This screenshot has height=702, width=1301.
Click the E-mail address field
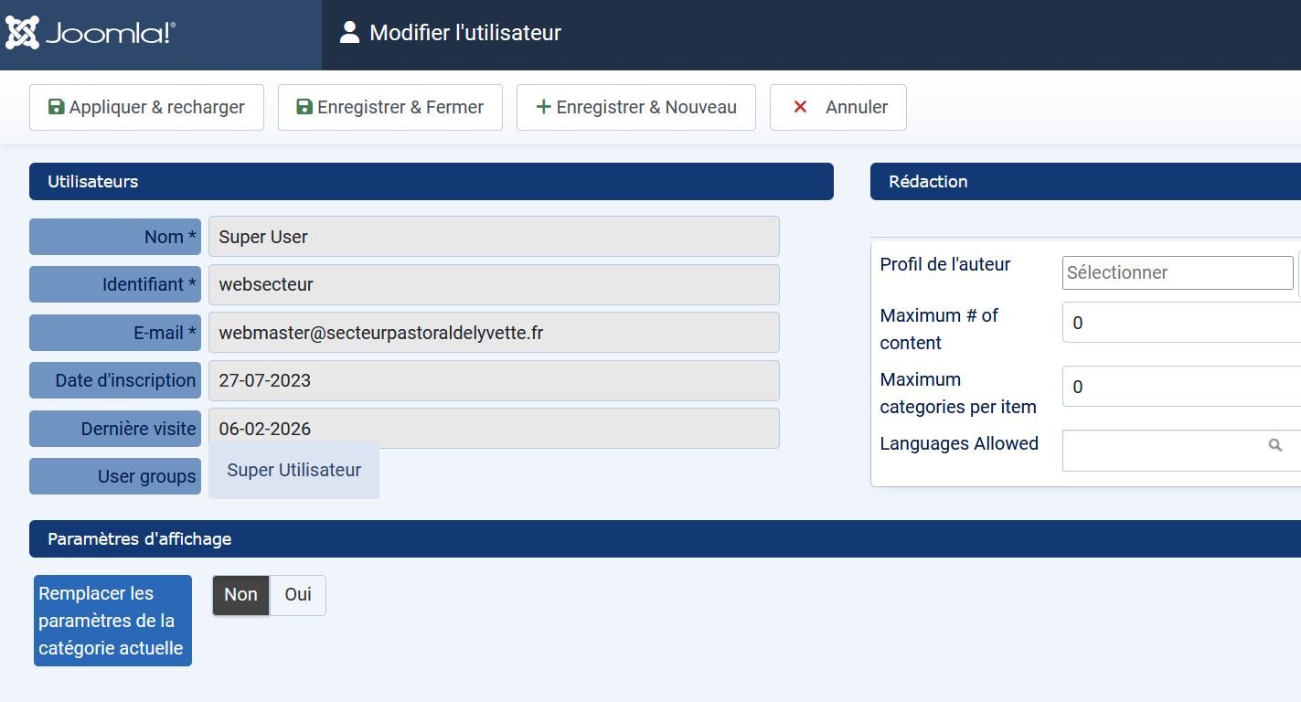pyautogui.click(x=494, y=333)
